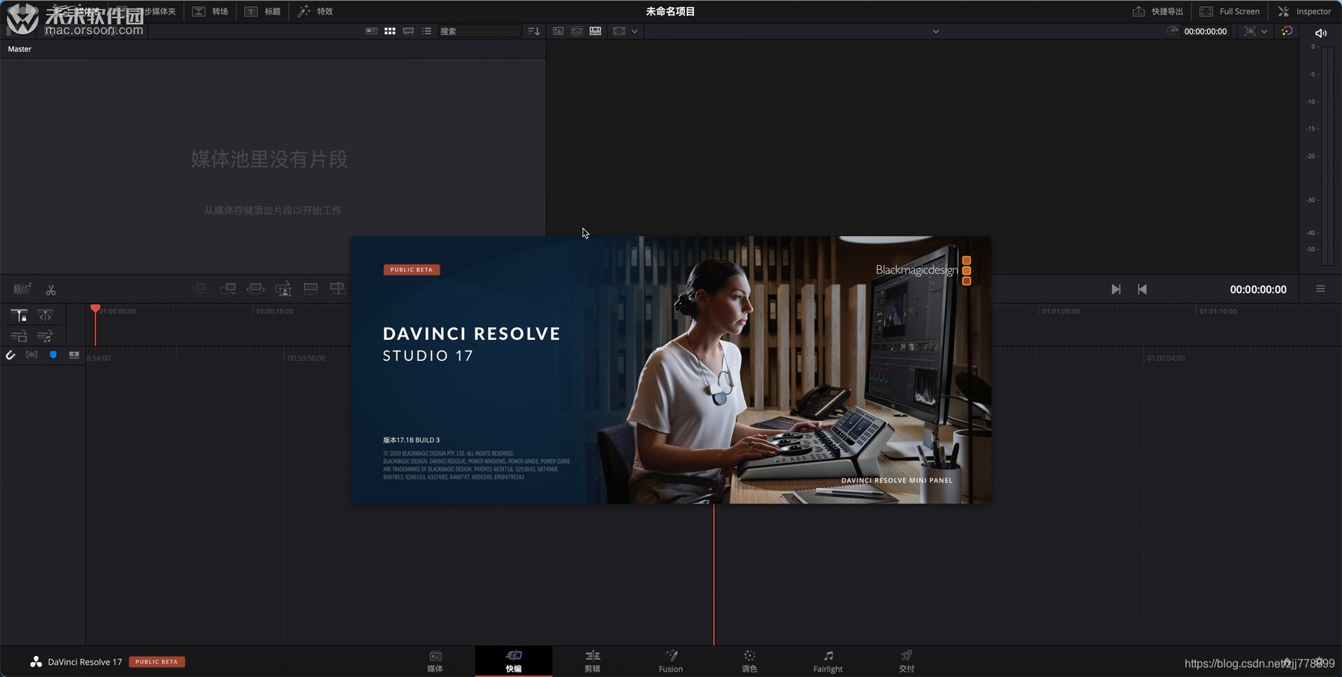Screen dimensions: 1342x677
Task: Jump to previous clip with skip-back button
Action: click(1142, 290)
